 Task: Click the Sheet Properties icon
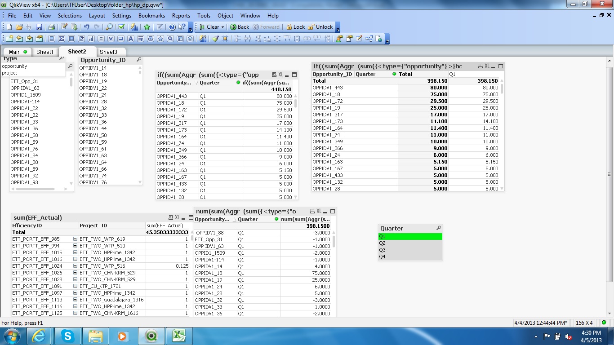pyautogui.click(x=40, y=39)
